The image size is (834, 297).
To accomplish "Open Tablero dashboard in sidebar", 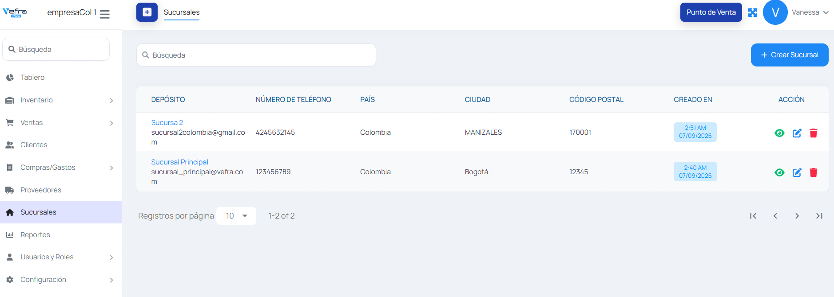I will tap(61, 78).
